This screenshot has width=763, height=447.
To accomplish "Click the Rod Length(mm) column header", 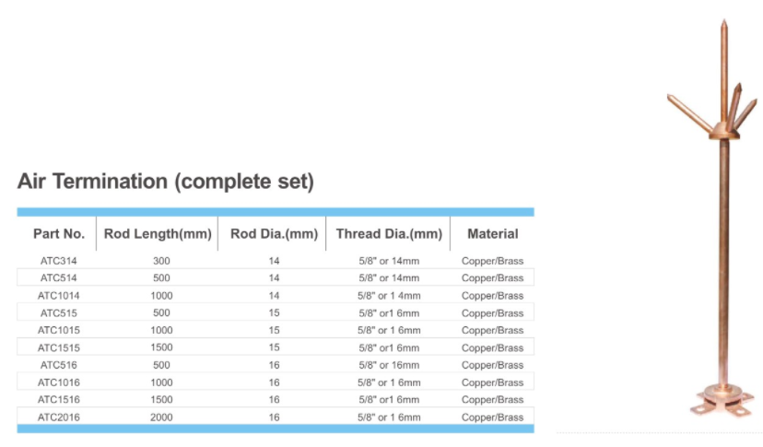I will click(x=158, y=234).
